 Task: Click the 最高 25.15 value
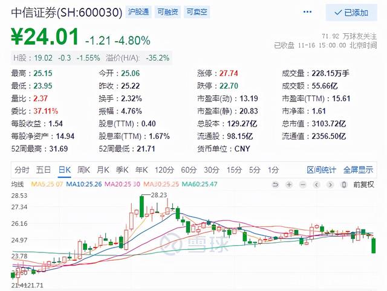click(x=43, y=73)
